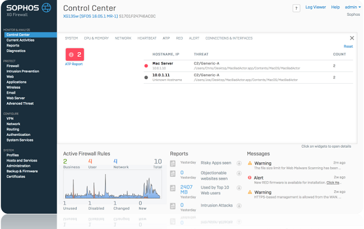This screenshot has height=229, width=364.
Task: Open Wireless in the sidebar
Action: (x=13, y=88)
